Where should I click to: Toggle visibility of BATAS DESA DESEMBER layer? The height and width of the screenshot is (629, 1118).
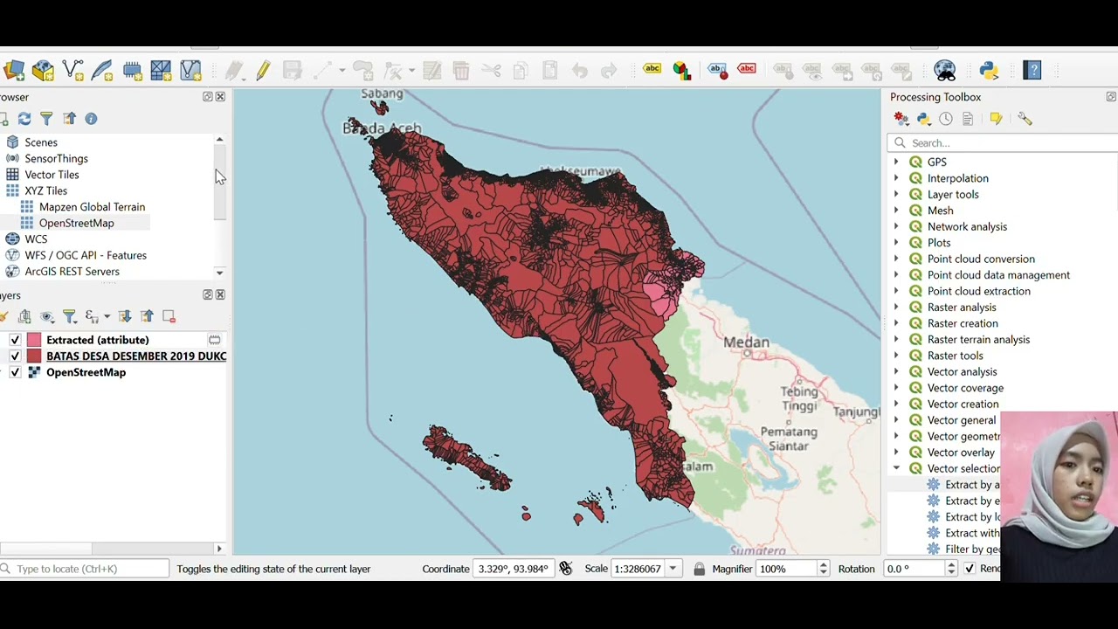15,356
